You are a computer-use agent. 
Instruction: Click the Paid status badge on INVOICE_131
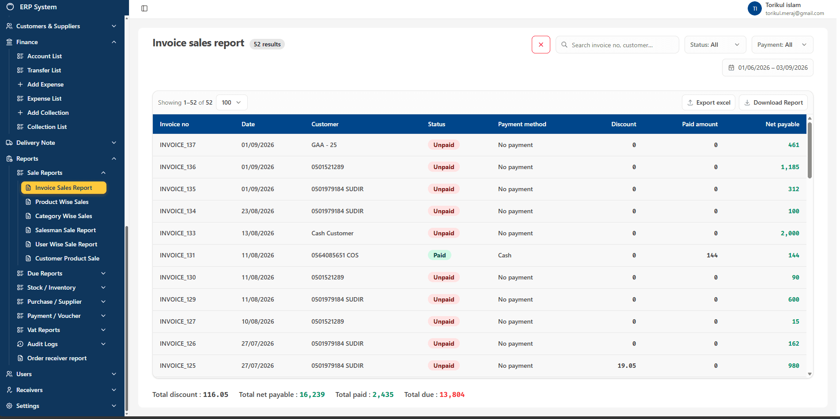tap(439, 255)
